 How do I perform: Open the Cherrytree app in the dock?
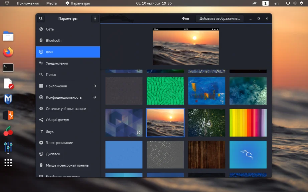[x=8, y=131]
